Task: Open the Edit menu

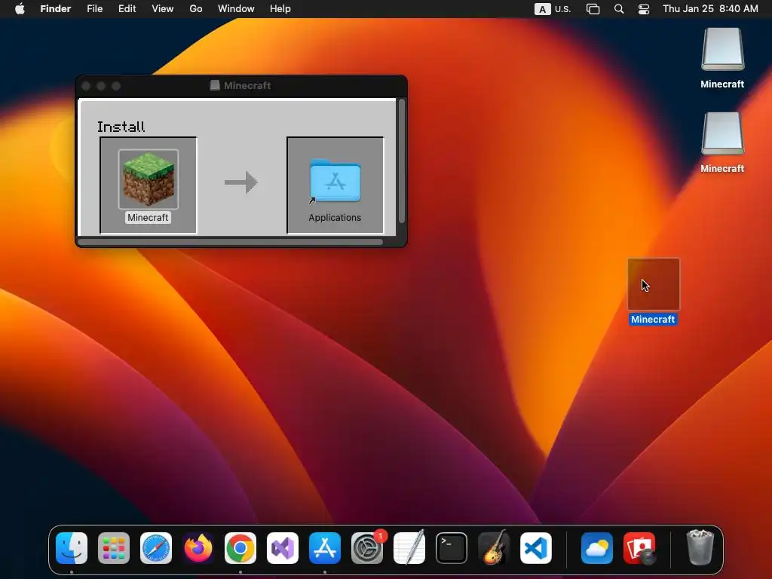Action: coord(127,9)
